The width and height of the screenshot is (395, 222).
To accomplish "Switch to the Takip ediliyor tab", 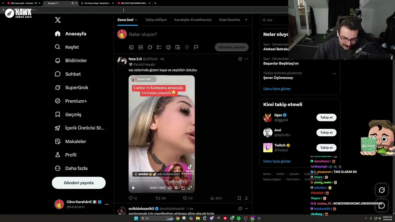I will [x=156, y=20].
